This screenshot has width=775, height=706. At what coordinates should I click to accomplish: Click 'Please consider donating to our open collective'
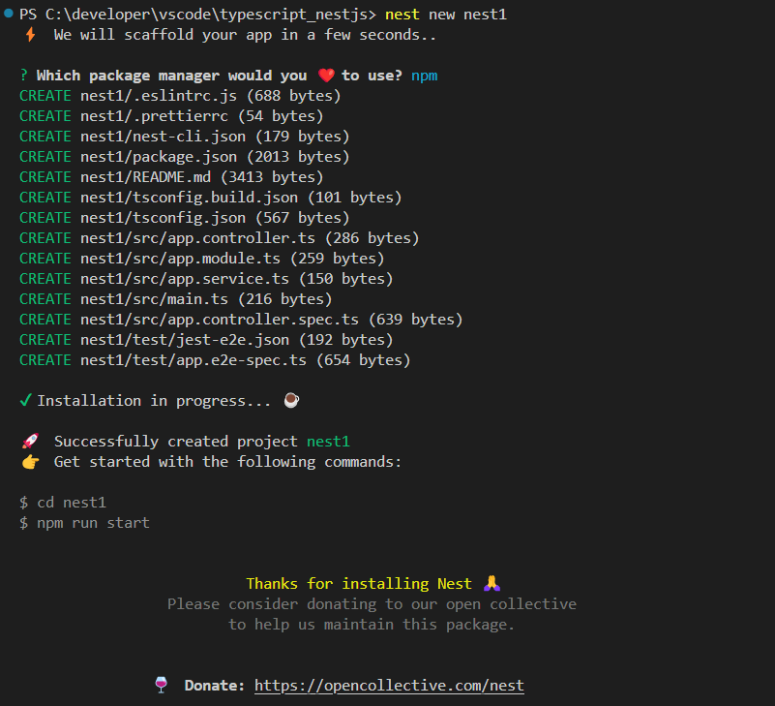click(372, 604)
